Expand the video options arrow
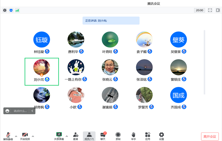This screenshot has width=222, height=141. (x=33, y=136)
